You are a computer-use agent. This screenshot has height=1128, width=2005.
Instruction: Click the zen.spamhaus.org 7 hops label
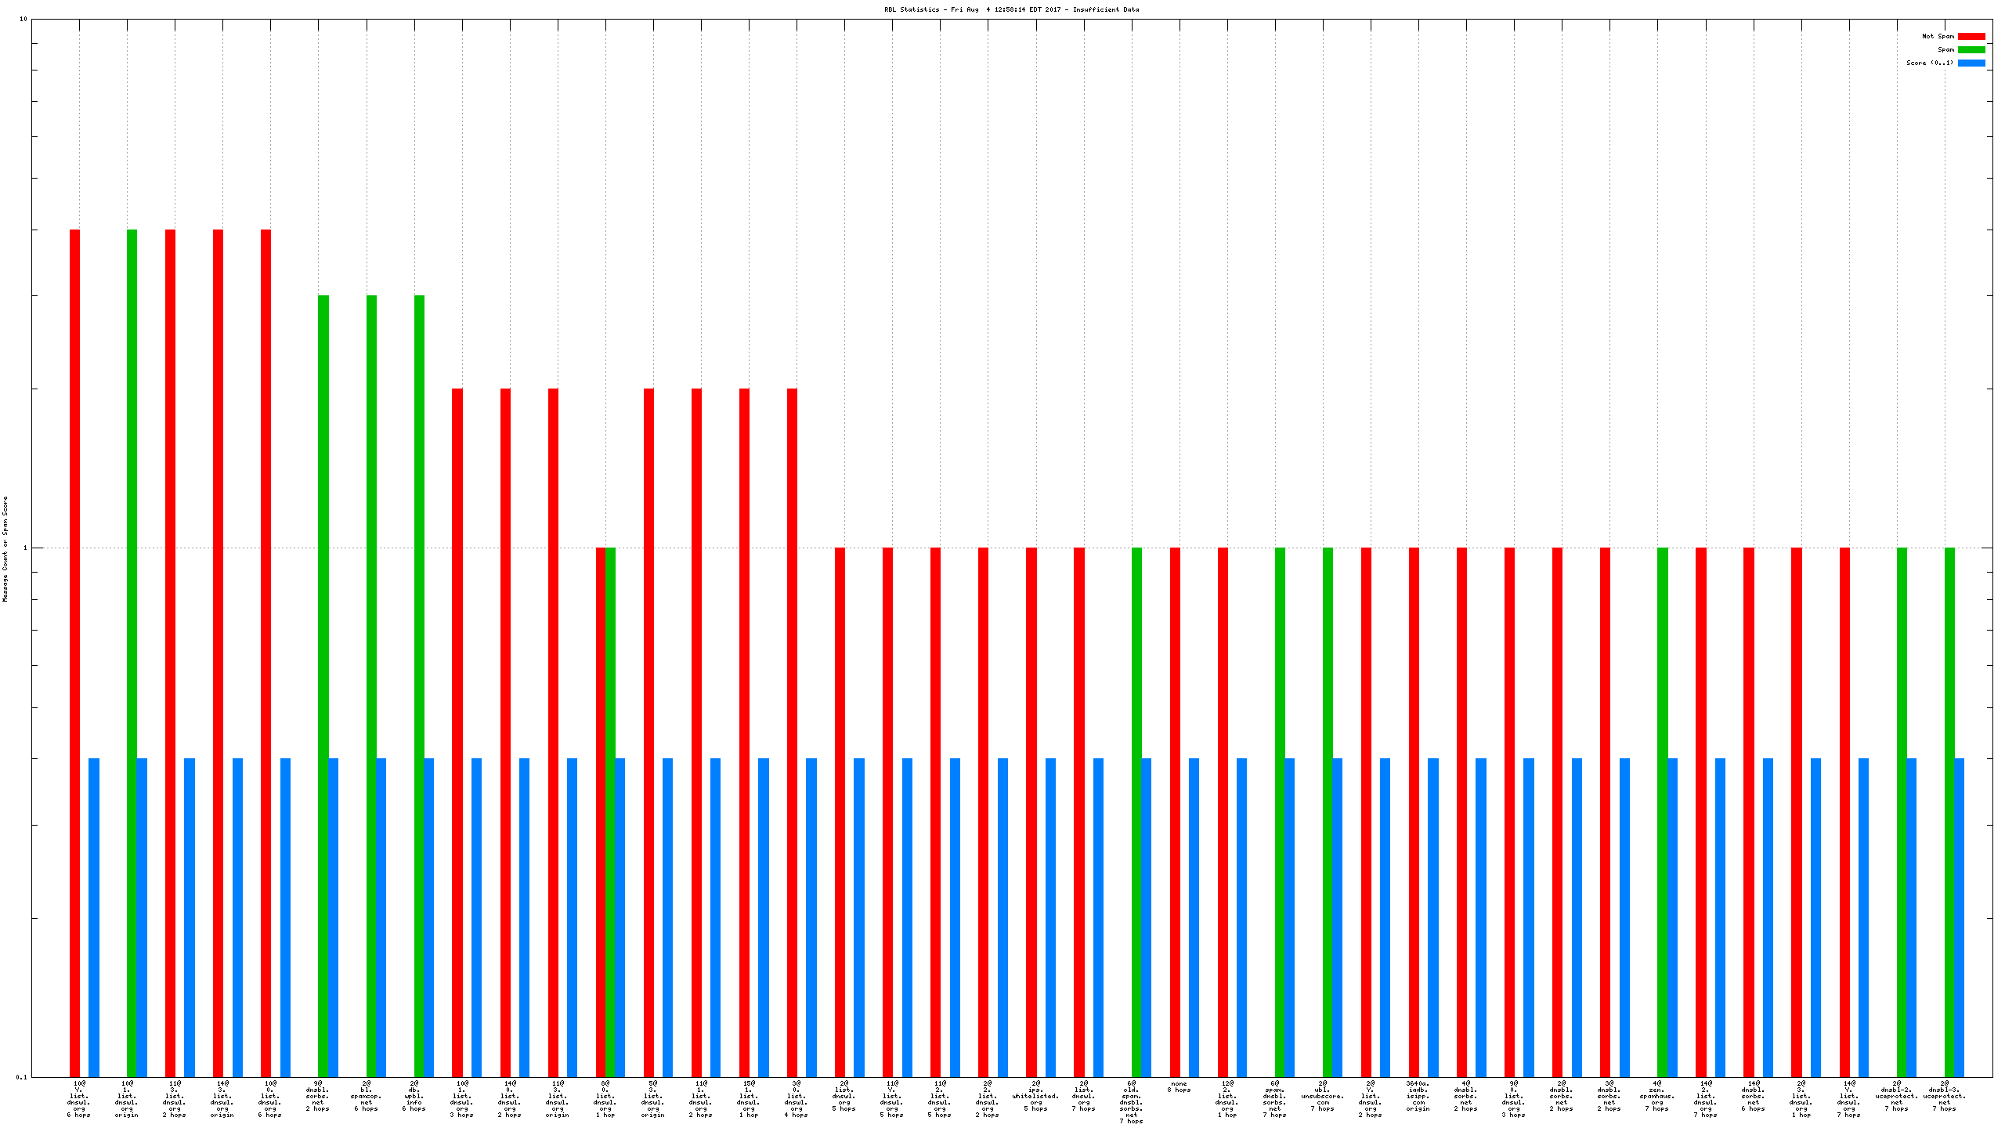coord(1656,1096)
